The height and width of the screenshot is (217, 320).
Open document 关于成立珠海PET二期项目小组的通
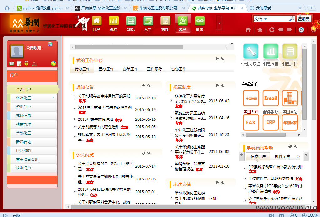pos(105,166)
